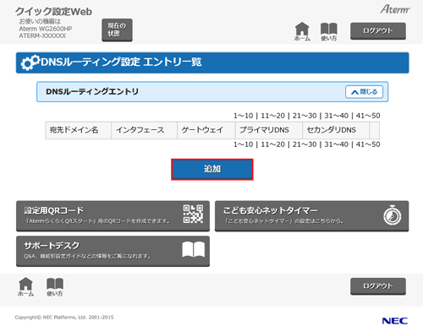
Task: Click the Interface column header
Action: 144,130
